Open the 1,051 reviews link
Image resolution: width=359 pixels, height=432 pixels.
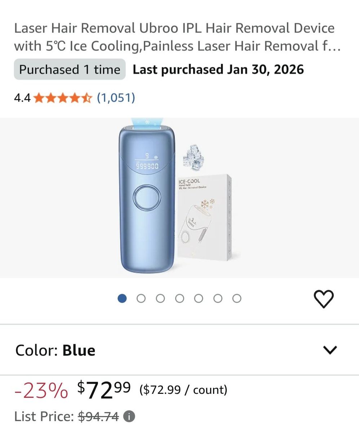[x=116, y=98]
